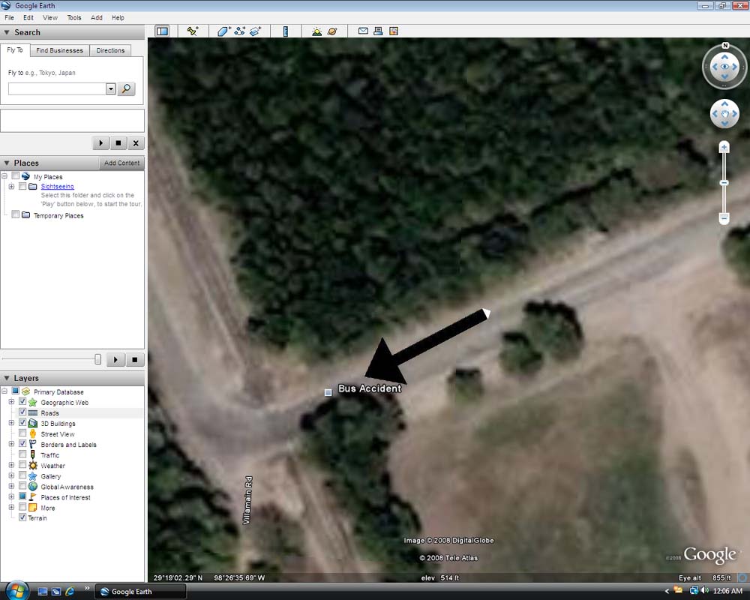Click the Move joystick hand control

point(724,114)
